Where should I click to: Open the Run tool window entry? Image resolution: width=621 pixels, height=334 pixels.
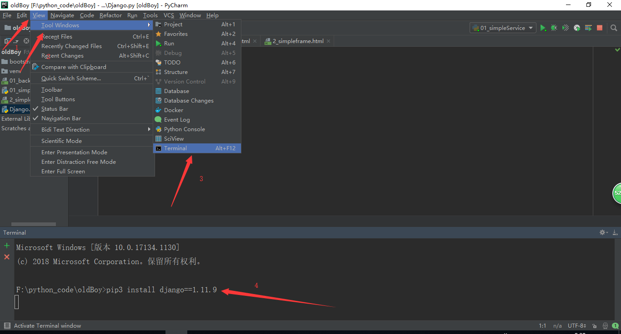pyautogui.click(x=197, y=44)
